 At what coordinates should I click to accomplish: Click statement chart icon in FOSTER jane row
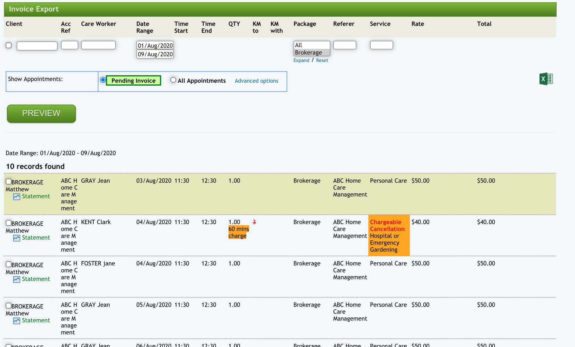pyautogui.click(x=17, y=279)
